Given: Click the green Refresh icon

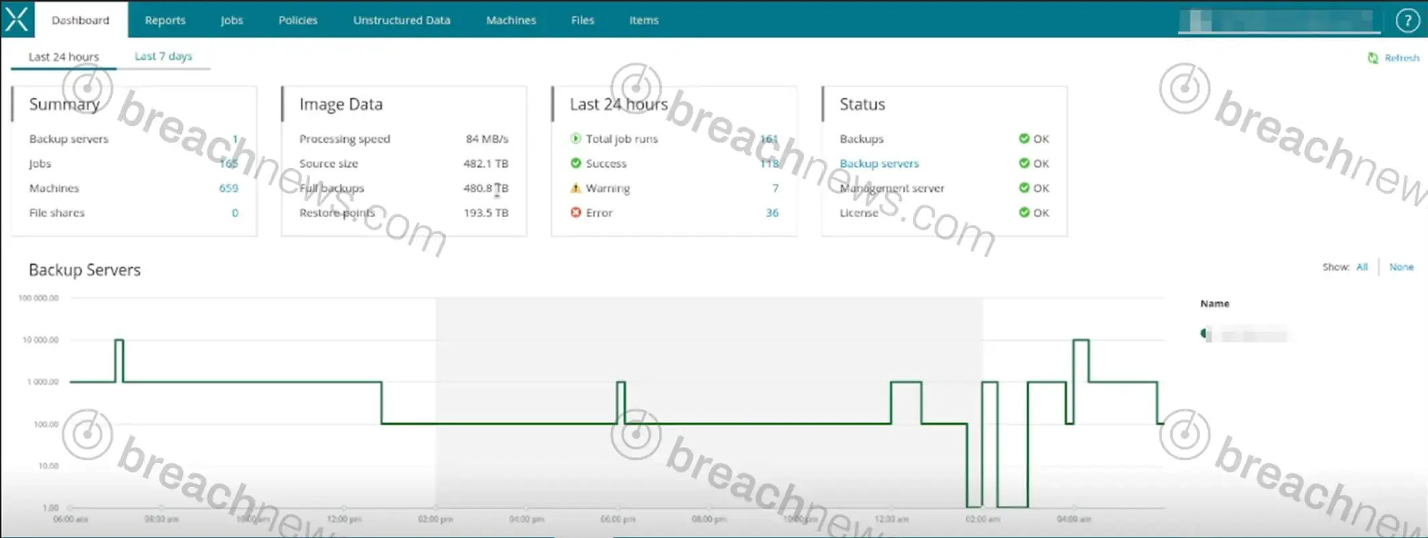Looking at the screenshot, I should [x=1372, y=58].
